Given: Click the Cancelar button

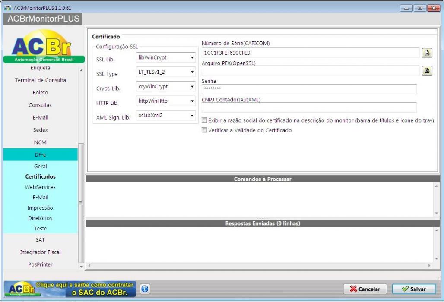Looking at the screenshot, I should click(x=365, y=289).
